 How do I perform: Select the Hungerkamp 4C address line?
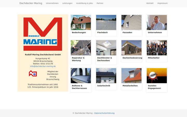point(43,58)
